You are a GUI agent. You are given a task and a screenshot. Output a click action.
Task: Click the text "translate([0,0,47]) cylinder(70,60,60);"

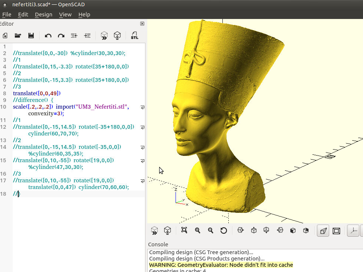tap(78, 187)
